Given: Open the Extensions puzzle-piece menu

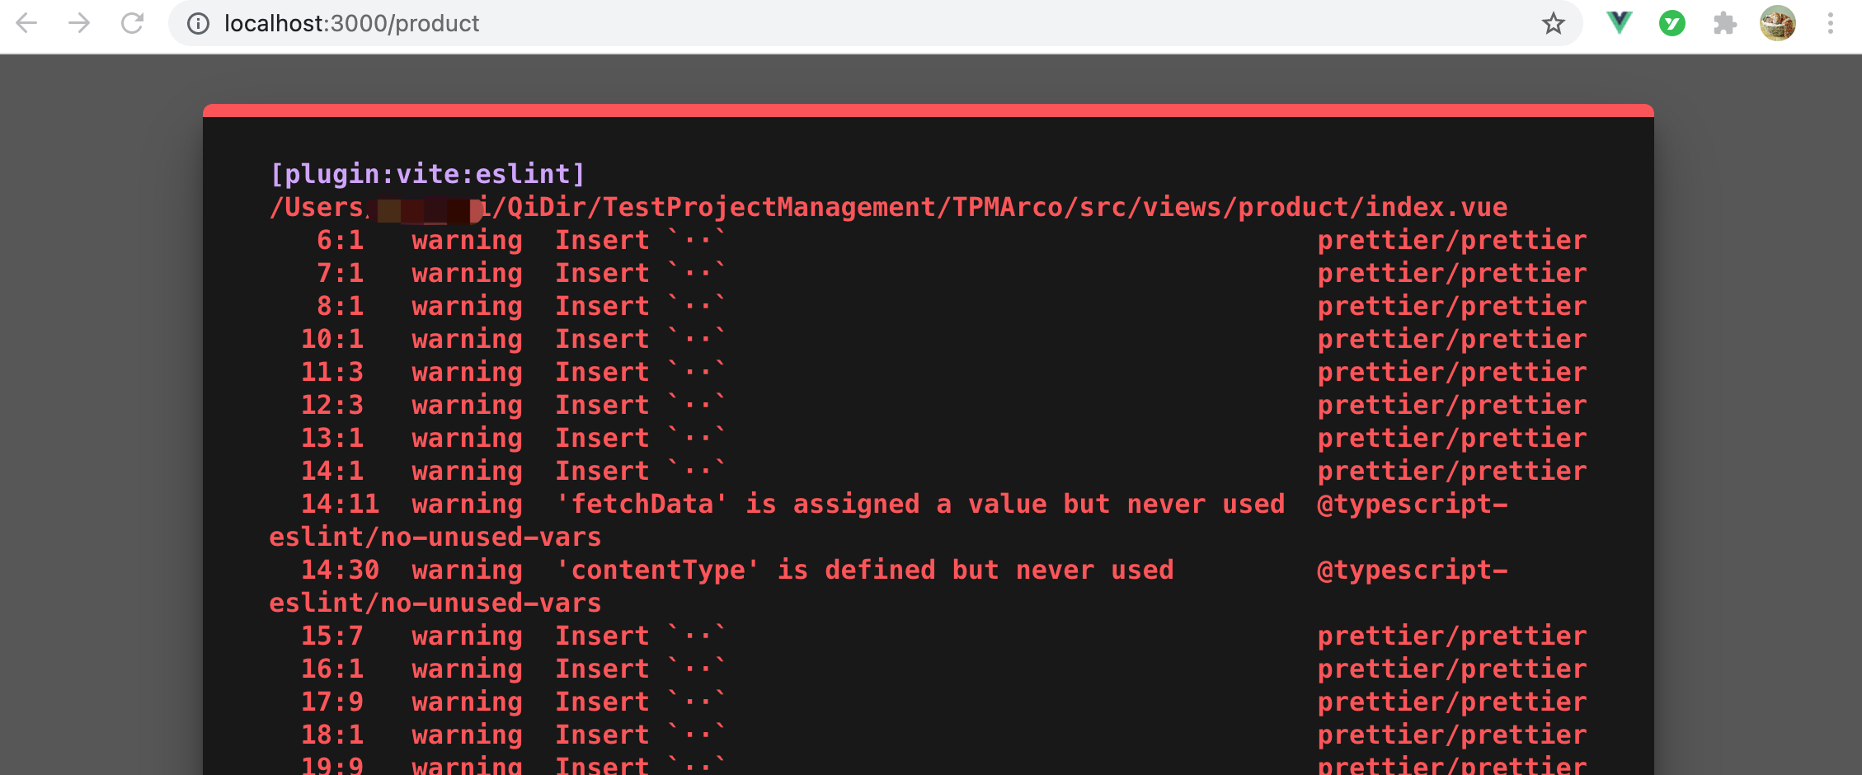Looking at the screenshot, I should pos(1724,23).
